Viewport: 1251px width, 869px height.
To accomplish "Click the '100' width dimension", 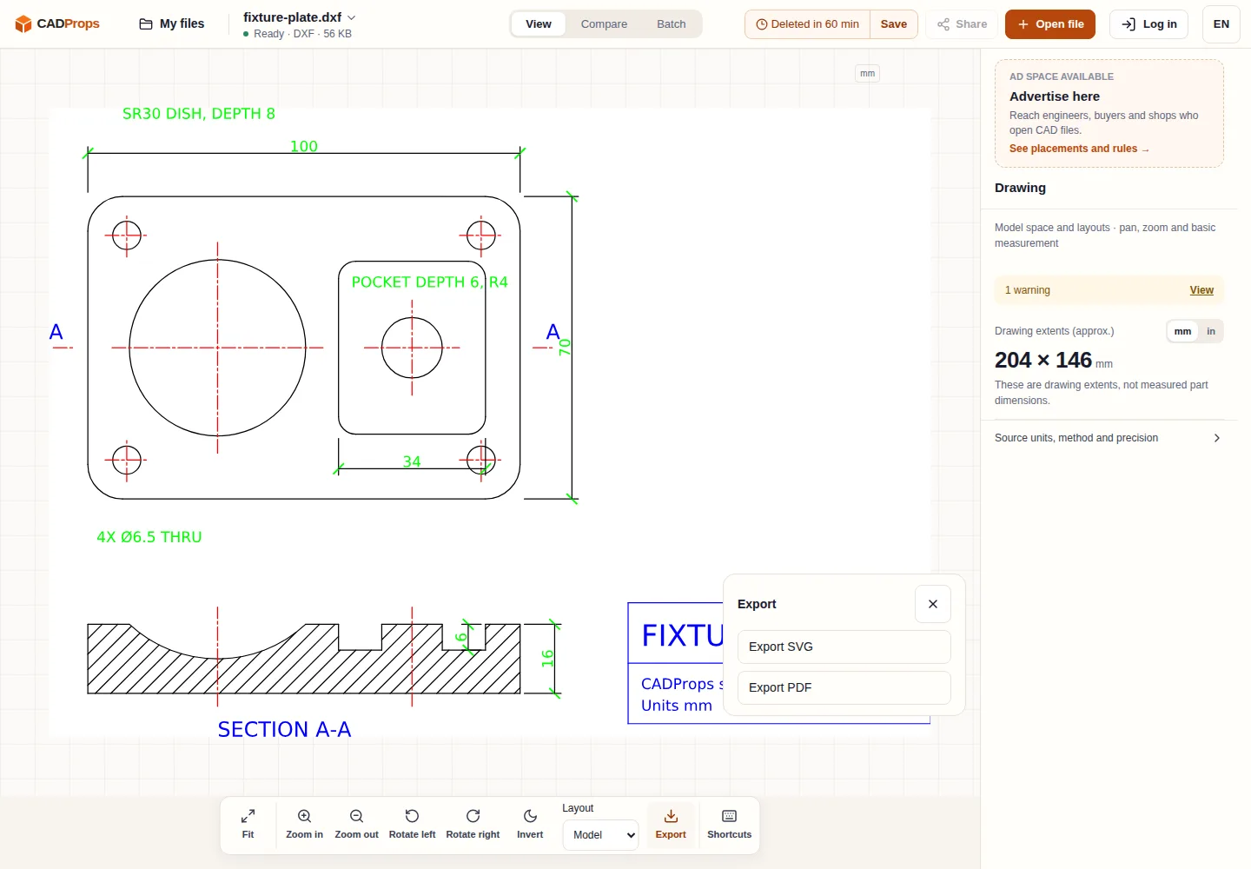I will tap(304, 146).
